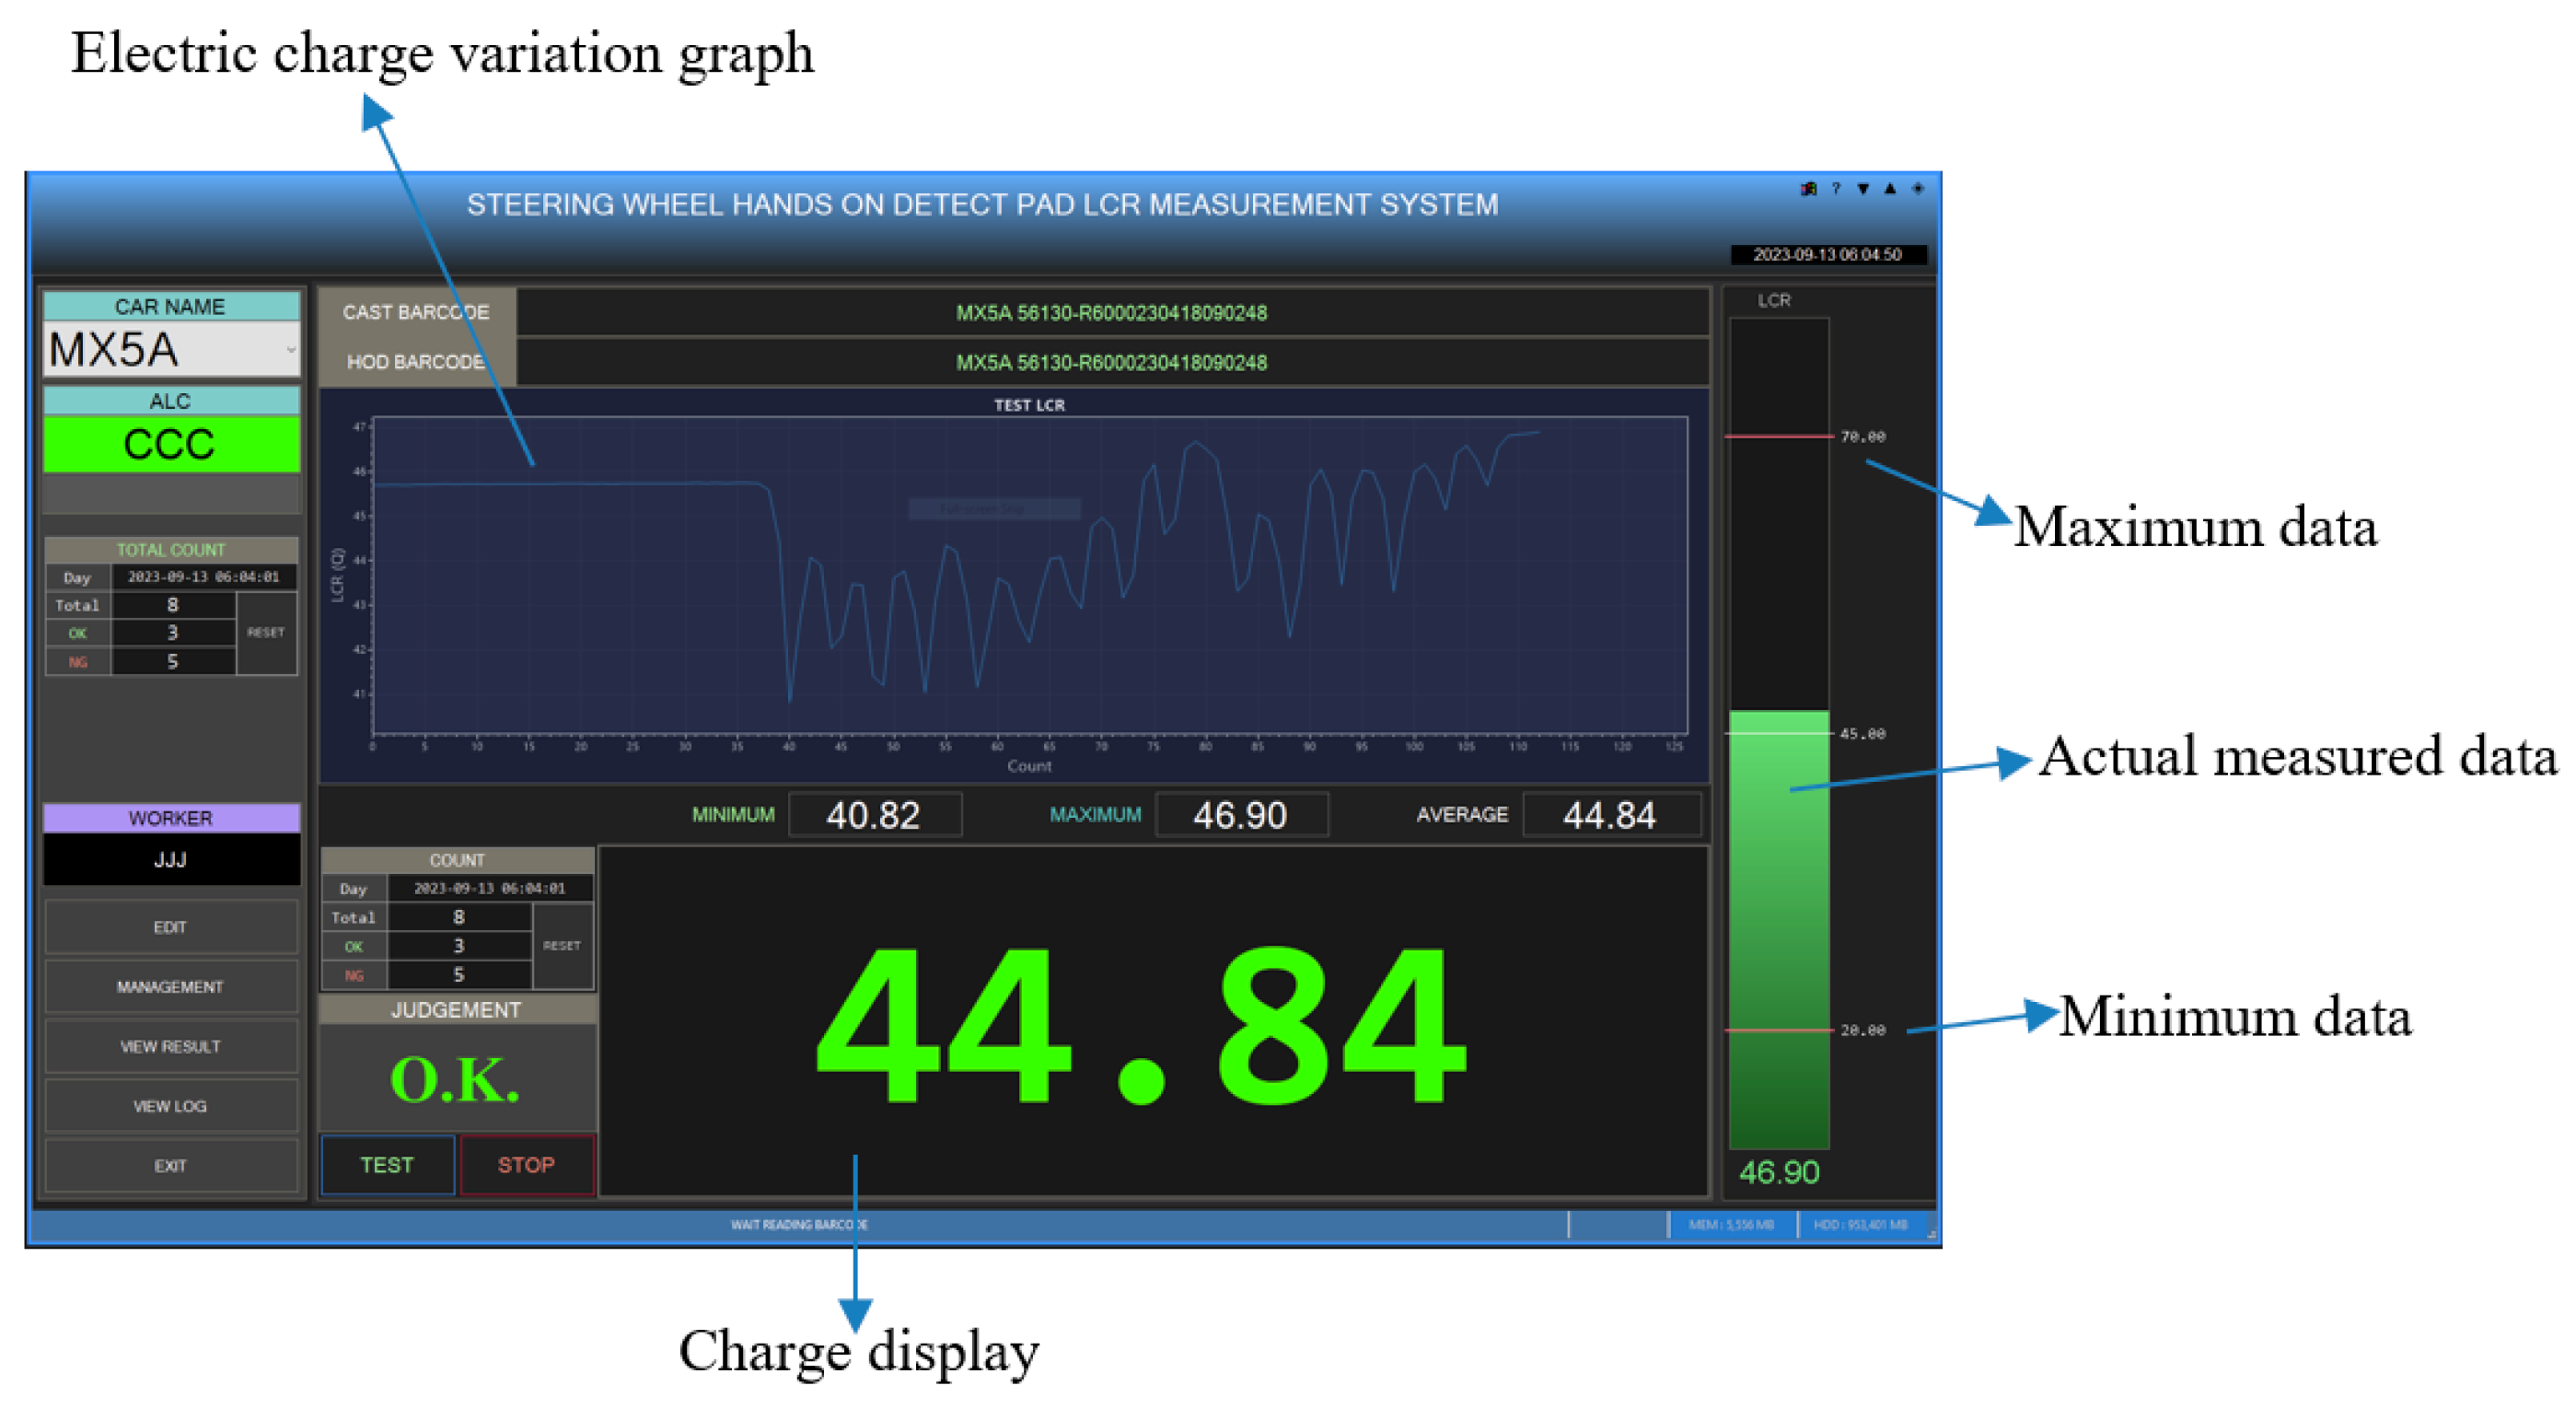Screen dimensions: 2576x1409
Task: Click the up-pointing triangle icon in title bar
Action: (x=1890, y=189)
